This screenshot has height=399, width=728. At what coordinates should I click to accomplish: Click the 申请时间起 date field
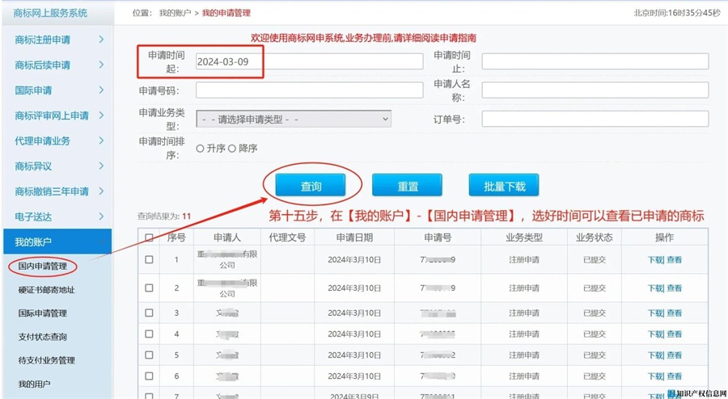tap(308, 62)
